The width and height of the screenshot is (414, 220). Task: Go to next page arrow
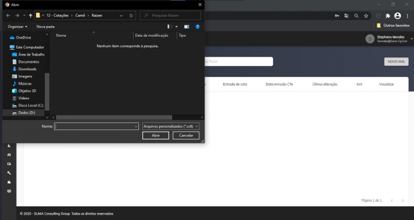coord(403,200)
